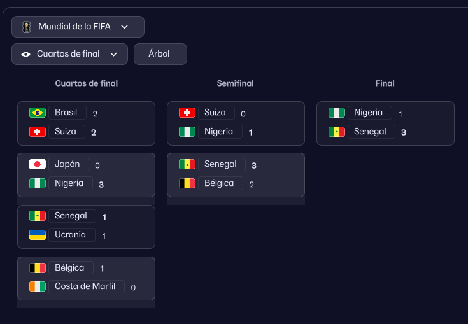
Task: Click Belgium flag in the semifinal
Action: [x=187, y=183]
